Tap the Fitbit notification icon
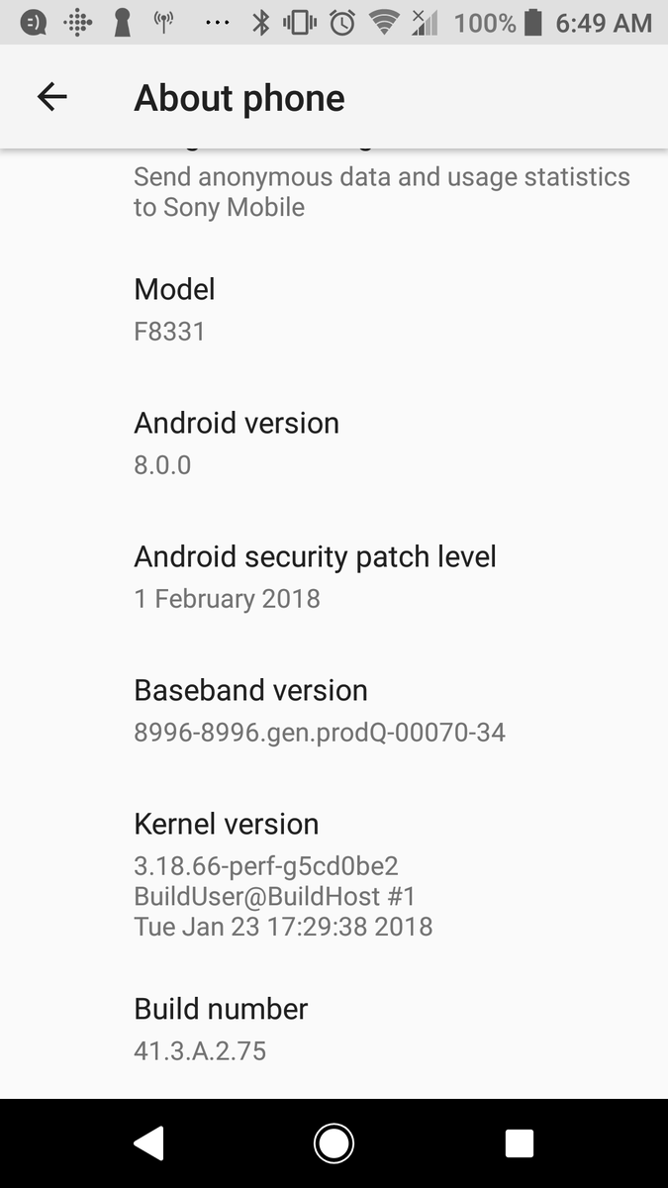Screen dimensions: 668x1188 pos(77,23)
